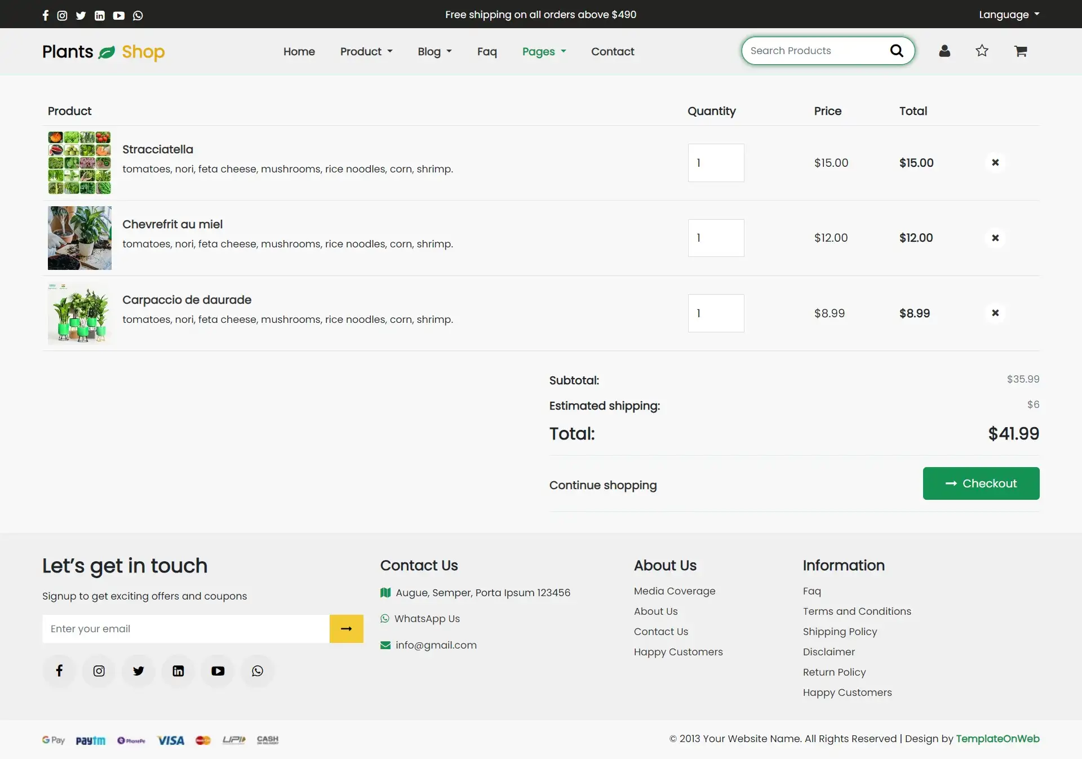Expand the Product menu dropdown
This screenshot has height=759, width=1082.
[x=366, y=52]
